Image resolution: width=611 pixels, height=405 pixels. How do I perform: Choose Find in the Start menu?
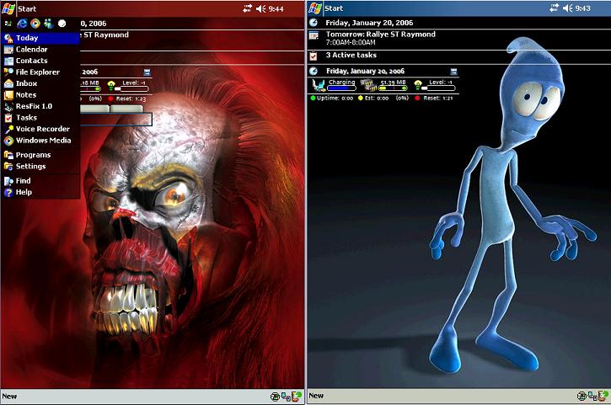pos(40,181)
